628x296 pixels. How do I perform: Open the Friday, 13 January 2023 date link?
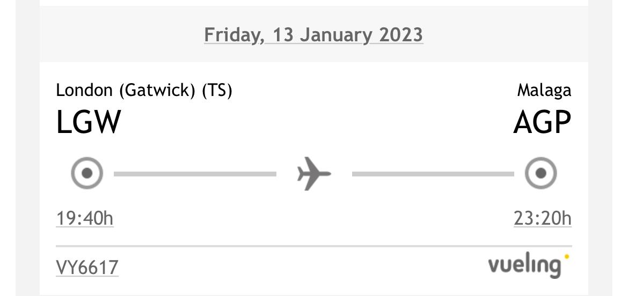(x=313, y=35)
